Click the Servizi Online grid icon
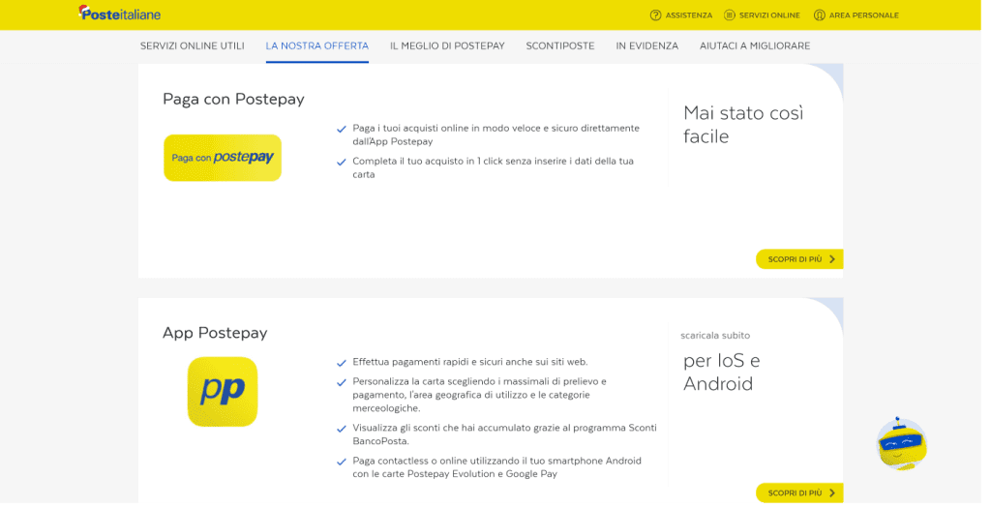 coord(730,15)
